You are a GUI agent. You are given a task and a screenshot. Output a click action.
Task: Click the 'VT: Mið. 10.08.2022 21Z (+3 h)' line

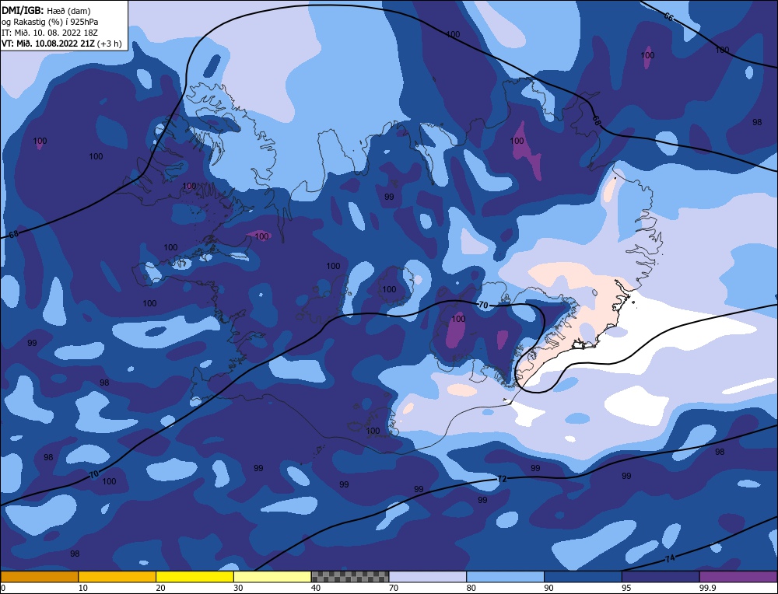[x=61, y=44]
